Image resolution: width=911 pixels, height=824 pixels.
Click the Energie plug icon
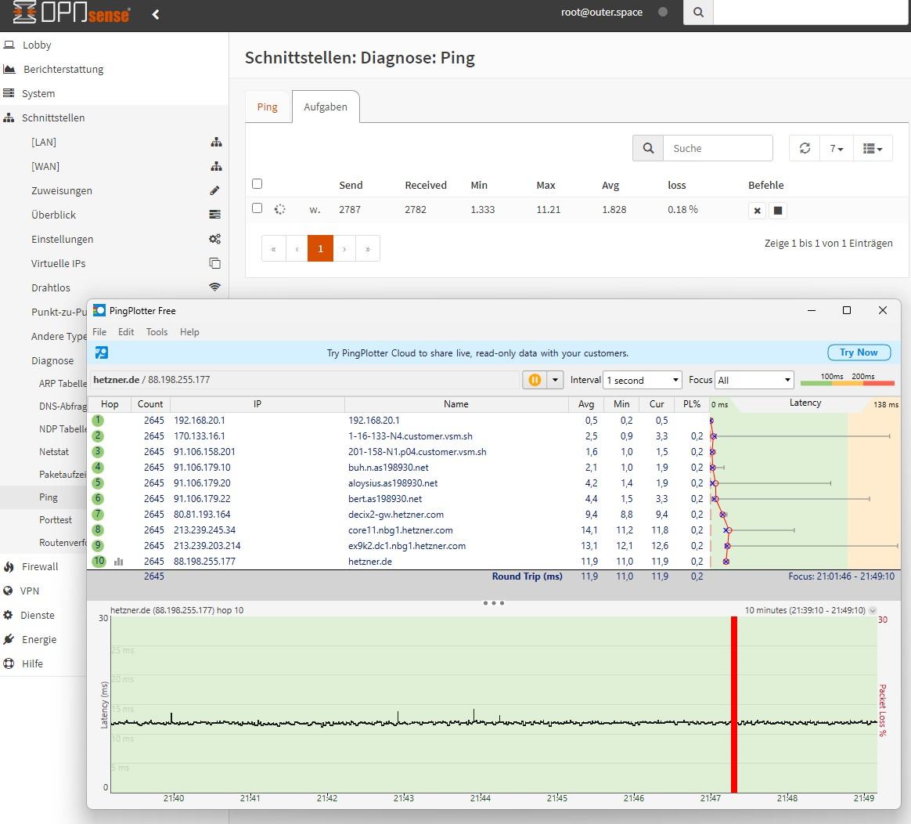[9, 640]
